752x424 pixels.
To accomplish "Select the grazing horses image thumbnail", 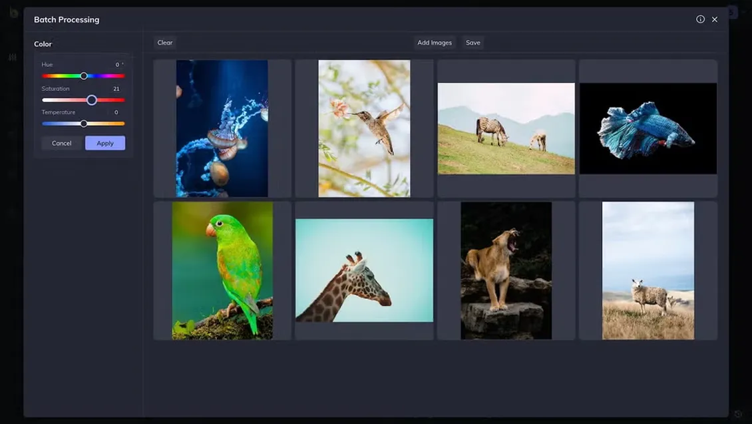I will click(x=506, y=128).
